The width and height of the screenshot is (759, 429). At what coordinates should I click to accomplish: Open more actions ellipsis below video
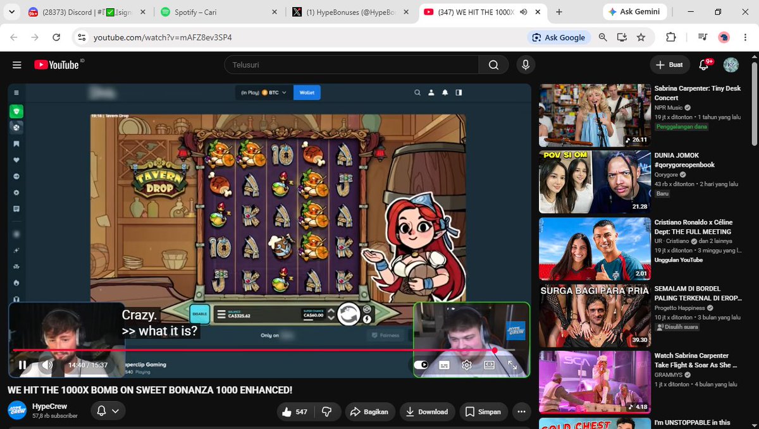521,411
